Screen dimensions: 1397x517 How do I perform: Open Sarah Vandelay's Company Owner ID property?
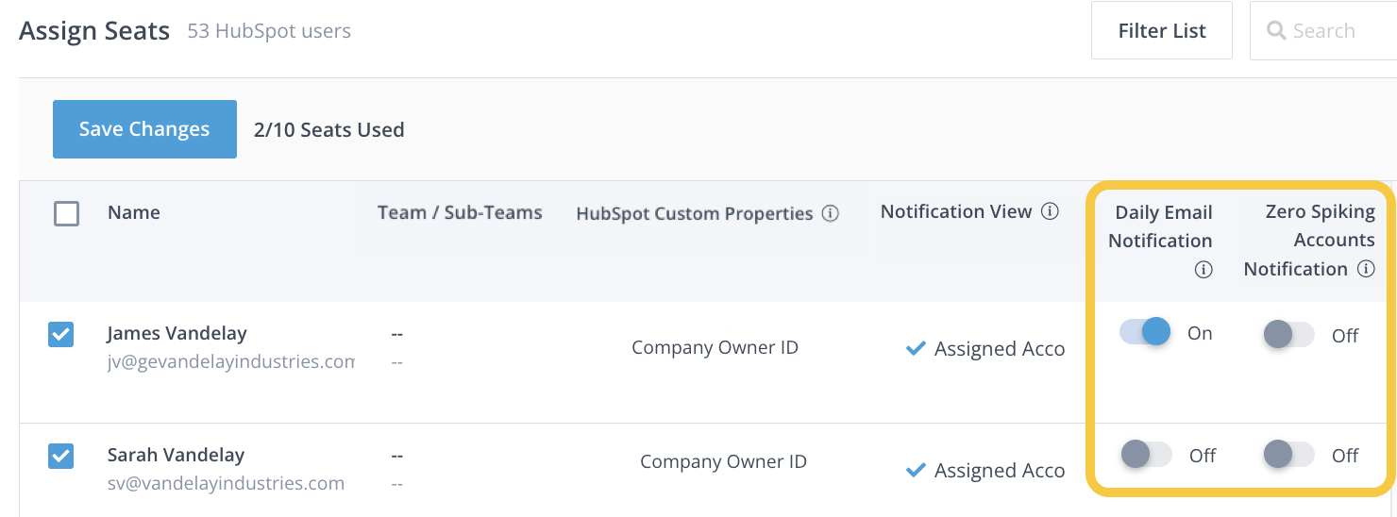coord(723,462)
